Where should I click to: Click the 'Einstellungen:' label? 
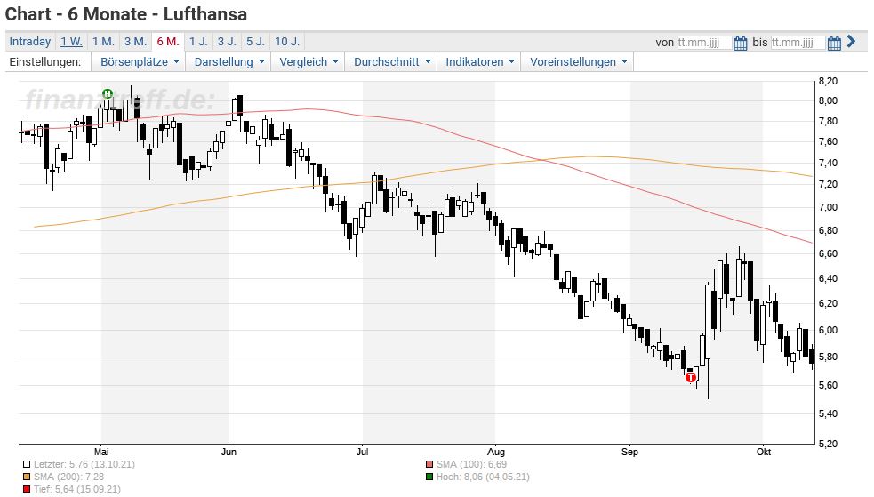(45, 62)
